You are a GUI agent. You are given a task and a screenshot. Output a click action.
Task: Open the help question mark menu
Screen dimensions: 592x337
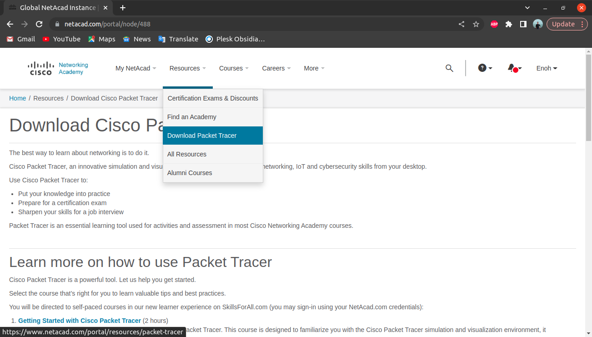485,68
